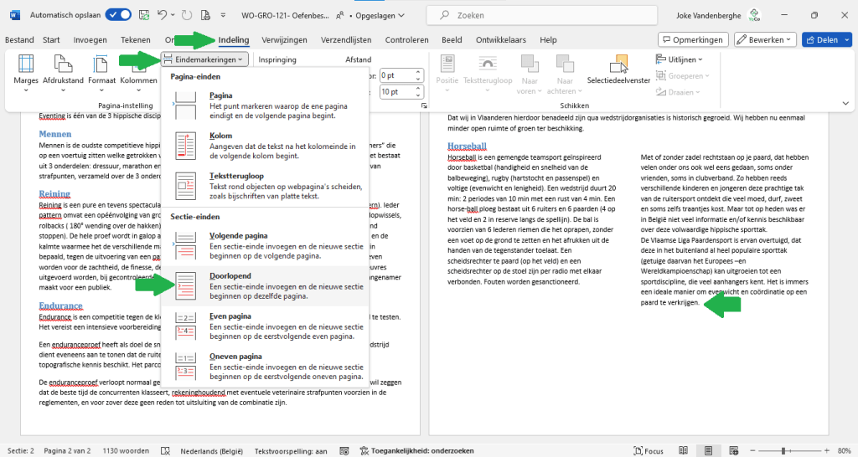Open the paragraph settings dialog launcher

tap(424, 105)
